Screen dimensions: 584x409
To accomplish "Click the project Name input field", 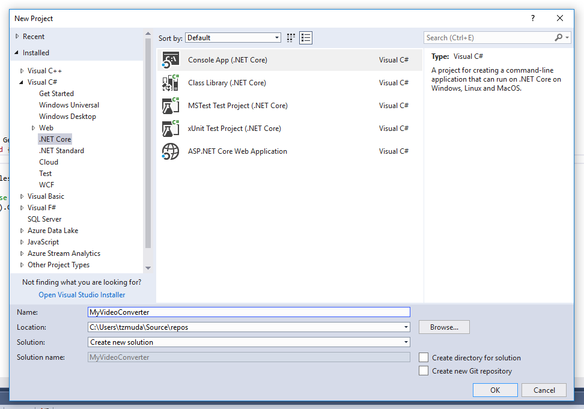I will click(x=249, y=312).
